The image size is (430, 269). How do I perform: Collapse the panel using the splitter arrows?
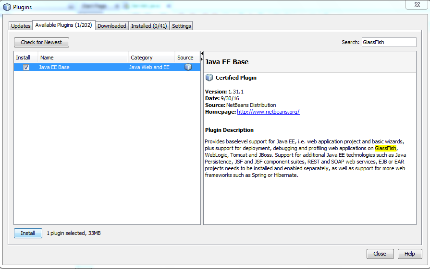tap(202, 56)
